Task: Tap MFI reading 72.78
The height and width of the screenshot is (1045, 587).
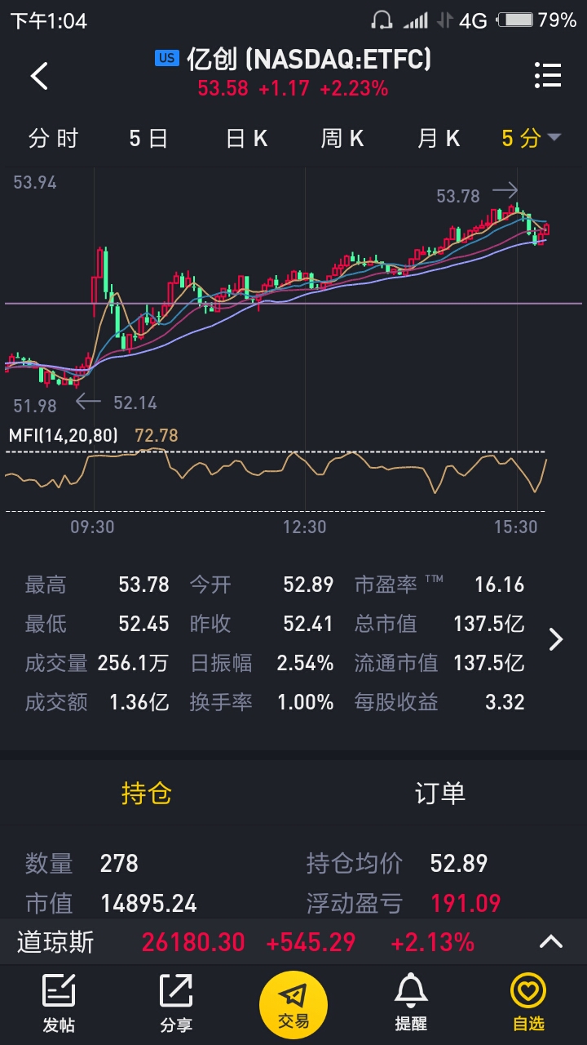Action: click(157, 435)
